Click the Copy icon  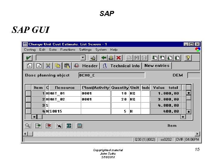(58, 66)
